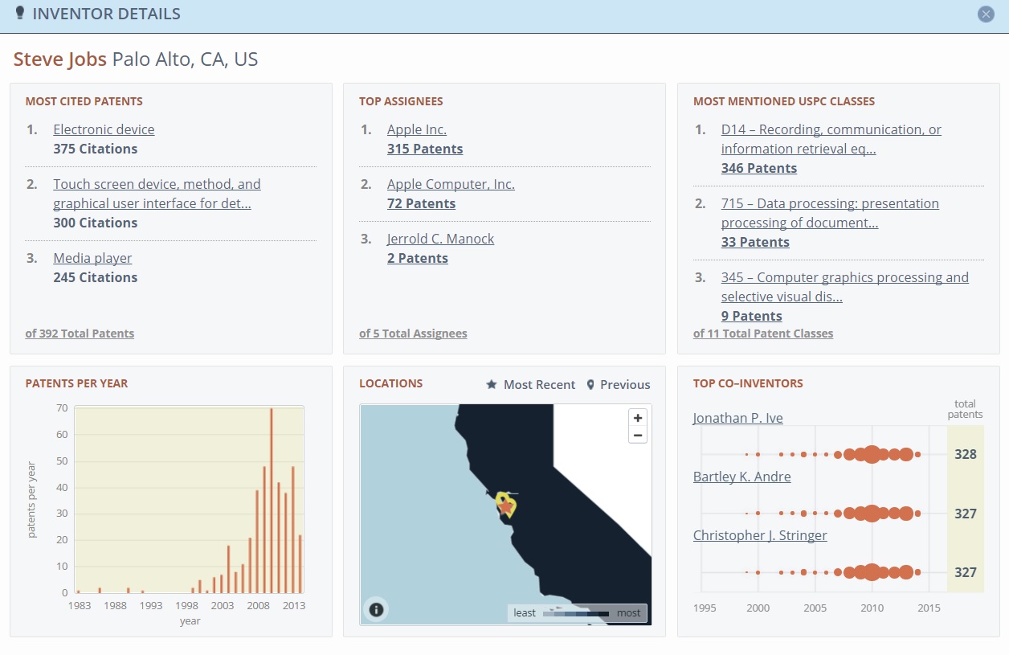The height and width of the screenshot is (655, 1009).
Task: View the 72 Patents link
Action: point(421,203)
